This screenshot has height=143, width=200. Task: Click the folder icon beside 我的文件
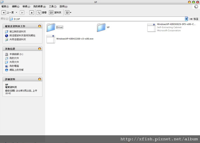(x=7, y=58)
